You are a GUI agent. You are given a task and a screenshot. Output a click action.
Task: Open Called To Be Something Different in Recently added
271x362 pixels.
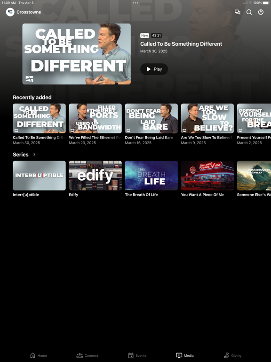39,118
